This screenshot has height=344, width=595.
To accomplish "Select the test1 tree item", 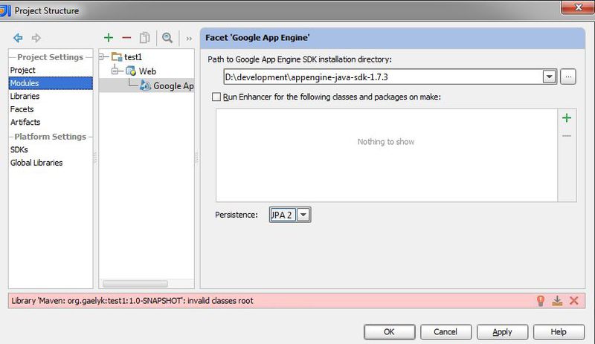I will (x=133, y=57).
